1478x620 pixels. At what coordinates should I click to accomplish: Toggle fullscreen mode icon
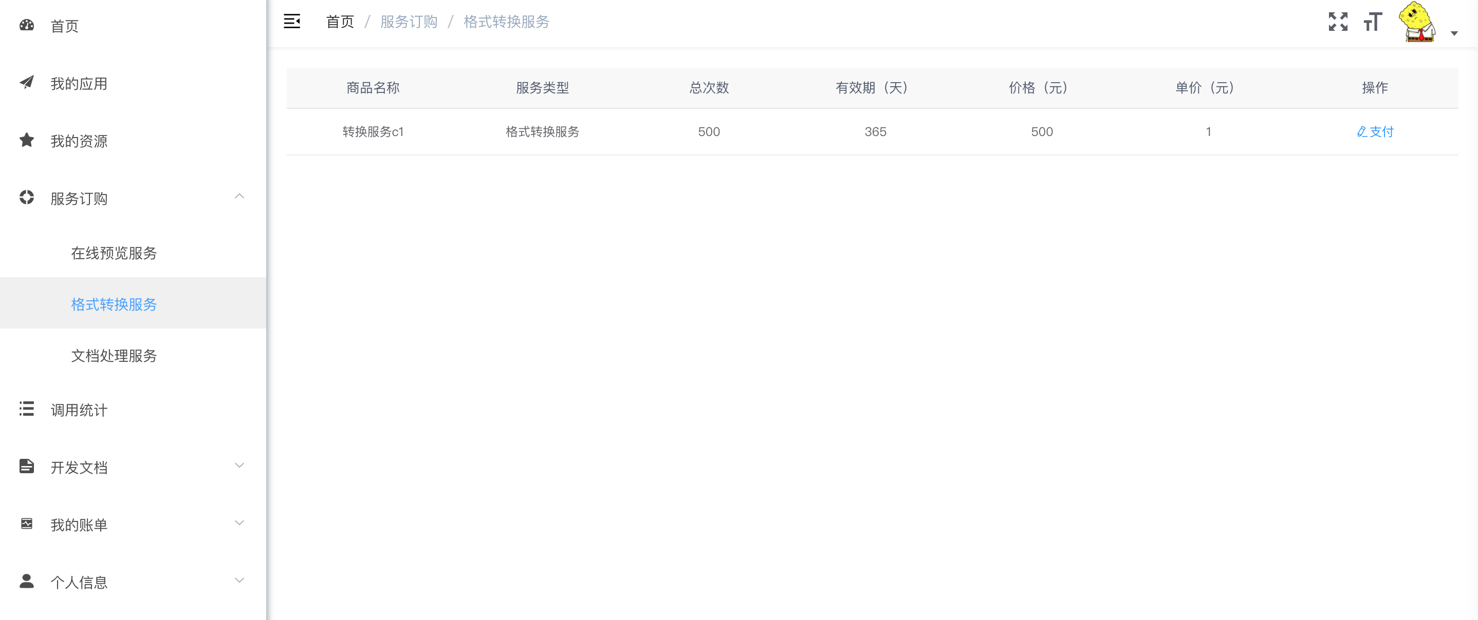(1338, 21)
